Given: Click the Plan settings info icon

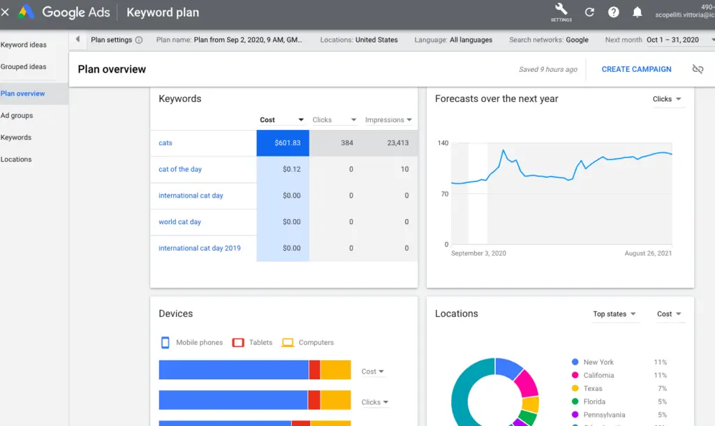Looking at the screenshot, I should coord(139,40).
